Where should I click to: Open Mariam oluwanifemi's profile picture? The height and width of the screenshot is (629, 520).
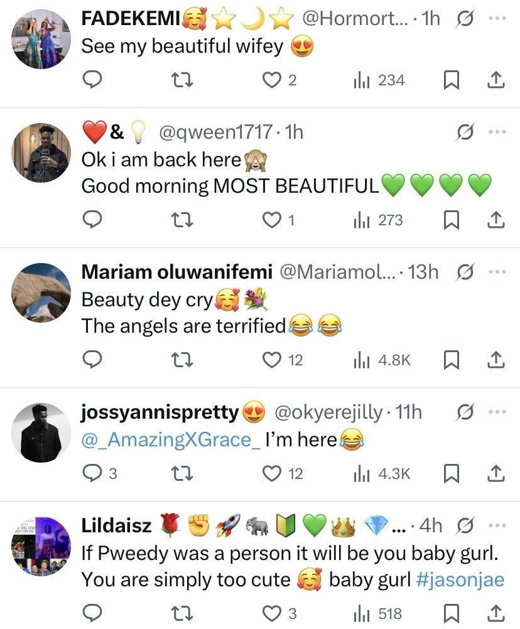(41, 292)
